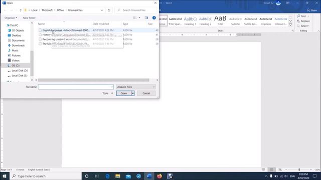Screen dimensions: 321x180
Task: Click the Up one level arrow in Open dialog
Action: 21,10
